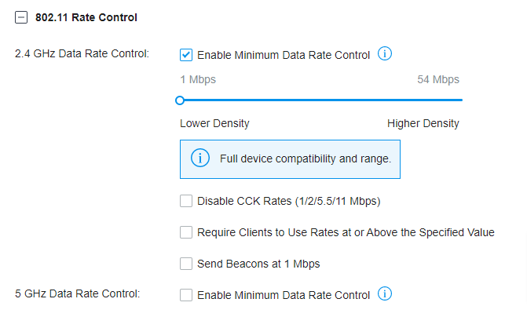Select the Lower Density label
This screenshot has height=317, width=527.
(x=214, y=123)
